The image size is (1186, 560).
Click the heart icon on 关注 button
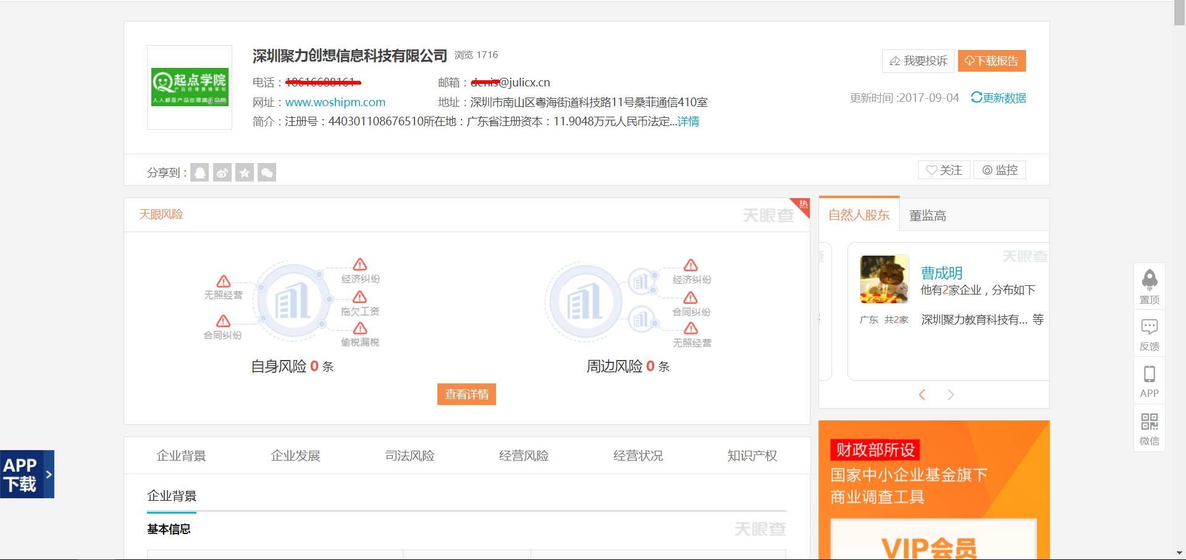[932, 170]
